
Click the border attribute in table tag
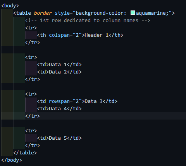point(43,13)
